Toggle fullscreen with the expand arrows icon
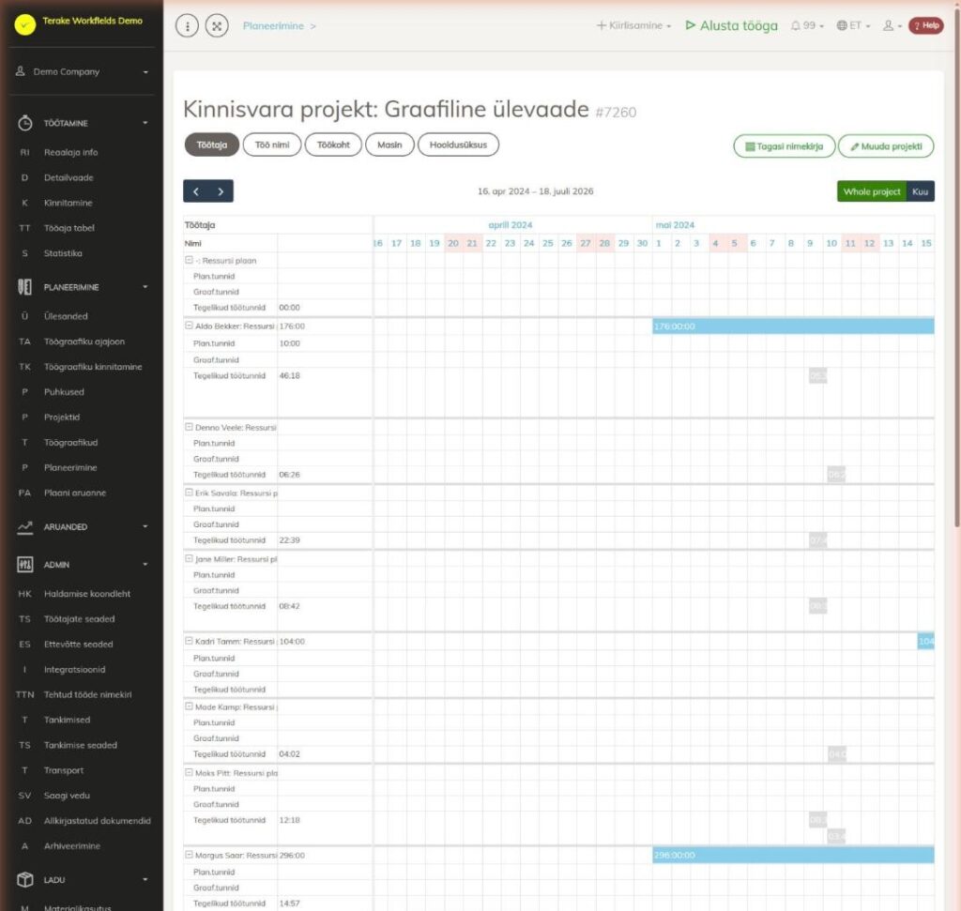This screenshot has height=911, width=961. pos(217,25)
